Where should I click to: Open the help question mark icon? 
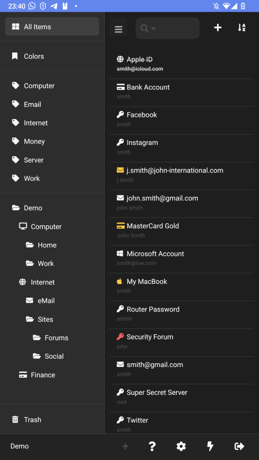[152, 446]
